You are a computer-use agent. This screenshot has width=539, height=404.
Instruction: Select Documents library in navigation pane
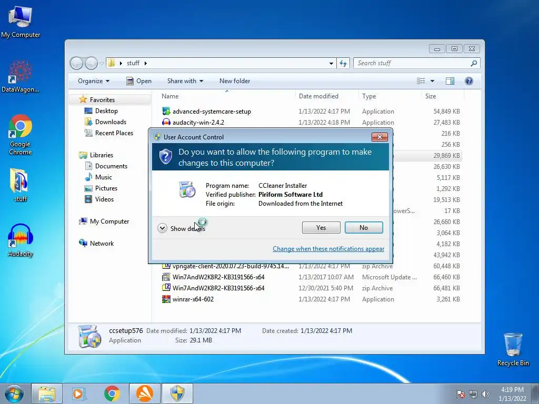(x=111, y=166)
